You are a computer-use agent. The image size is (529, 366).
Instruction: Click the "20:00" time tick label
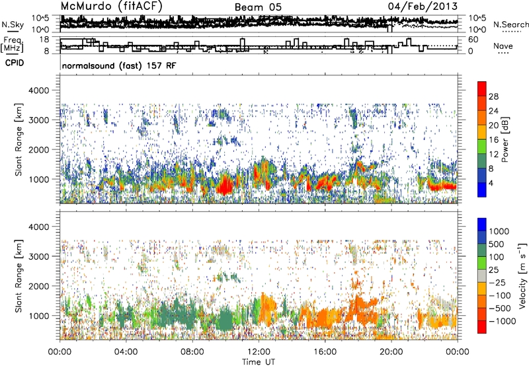coord(391,352)
